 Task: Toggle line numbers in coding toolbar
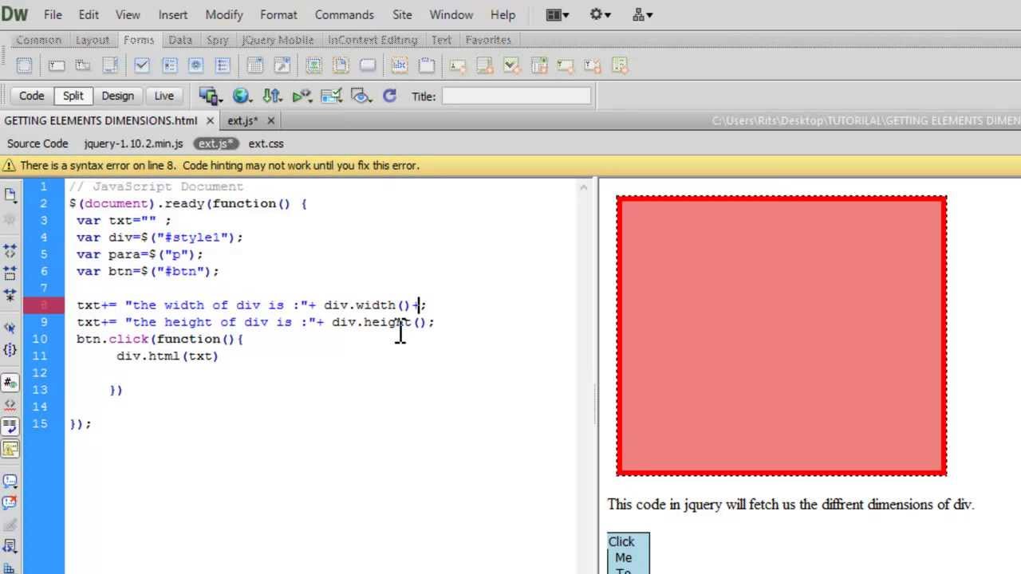tap(10, 383)
